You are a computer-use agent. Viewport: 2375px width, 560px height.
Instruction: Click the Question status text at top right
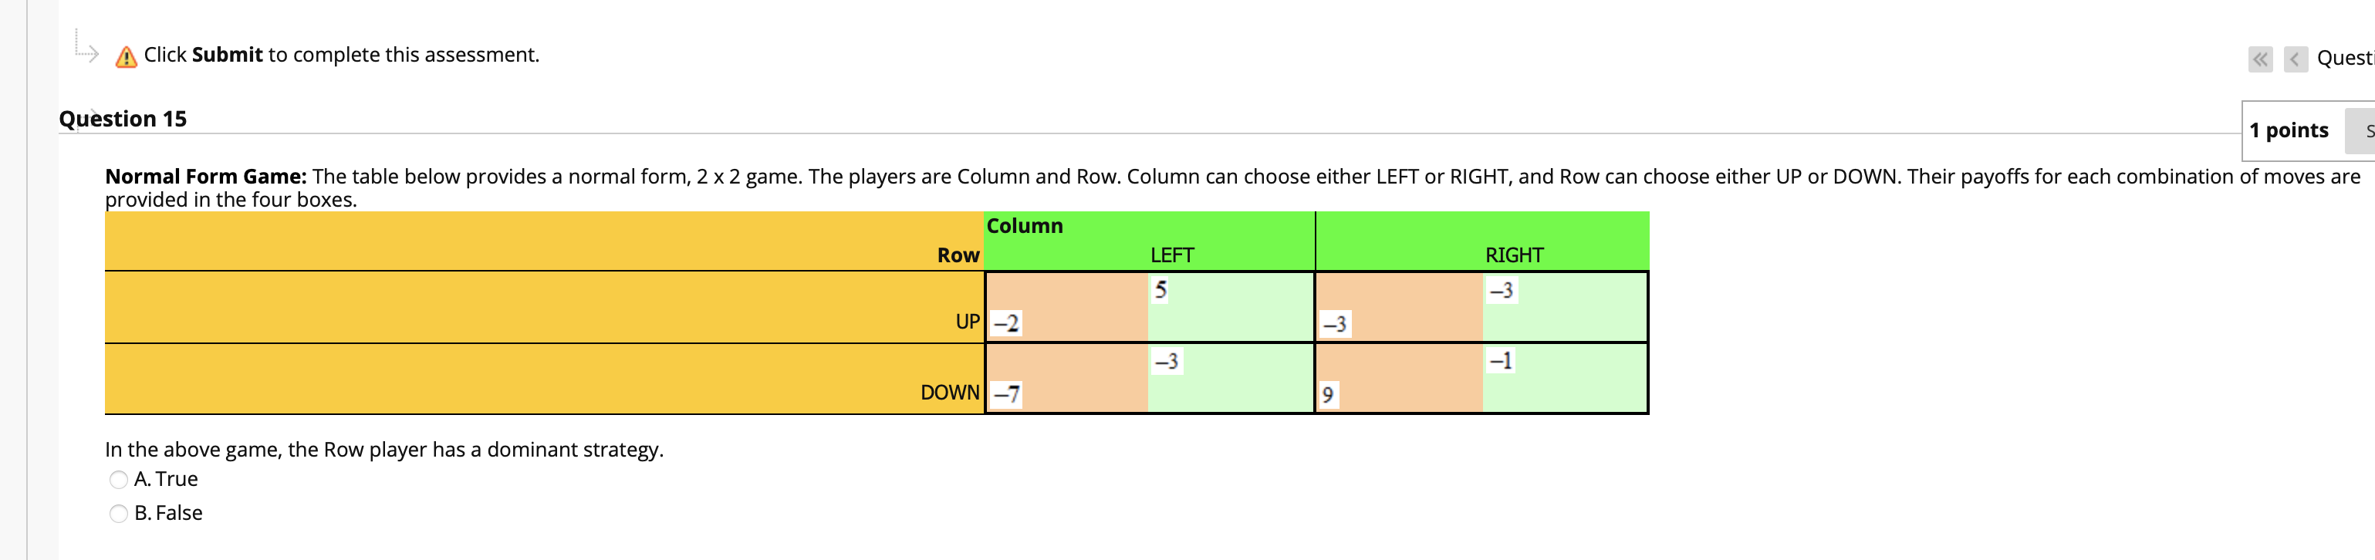click(x=2345, y=59)
